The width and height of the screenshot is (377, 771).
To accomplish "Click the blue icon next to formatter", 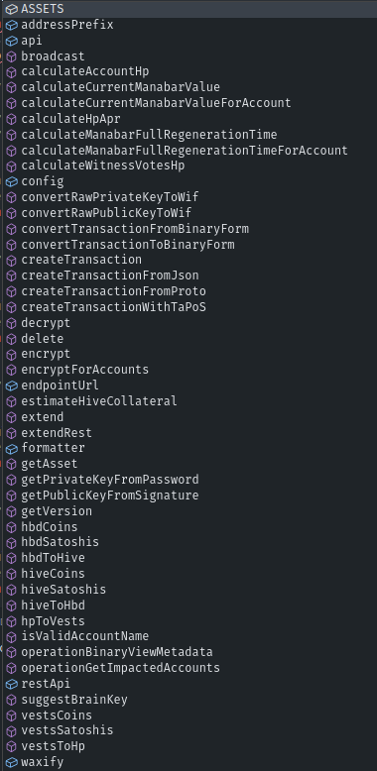I will (x=11, y=449).
